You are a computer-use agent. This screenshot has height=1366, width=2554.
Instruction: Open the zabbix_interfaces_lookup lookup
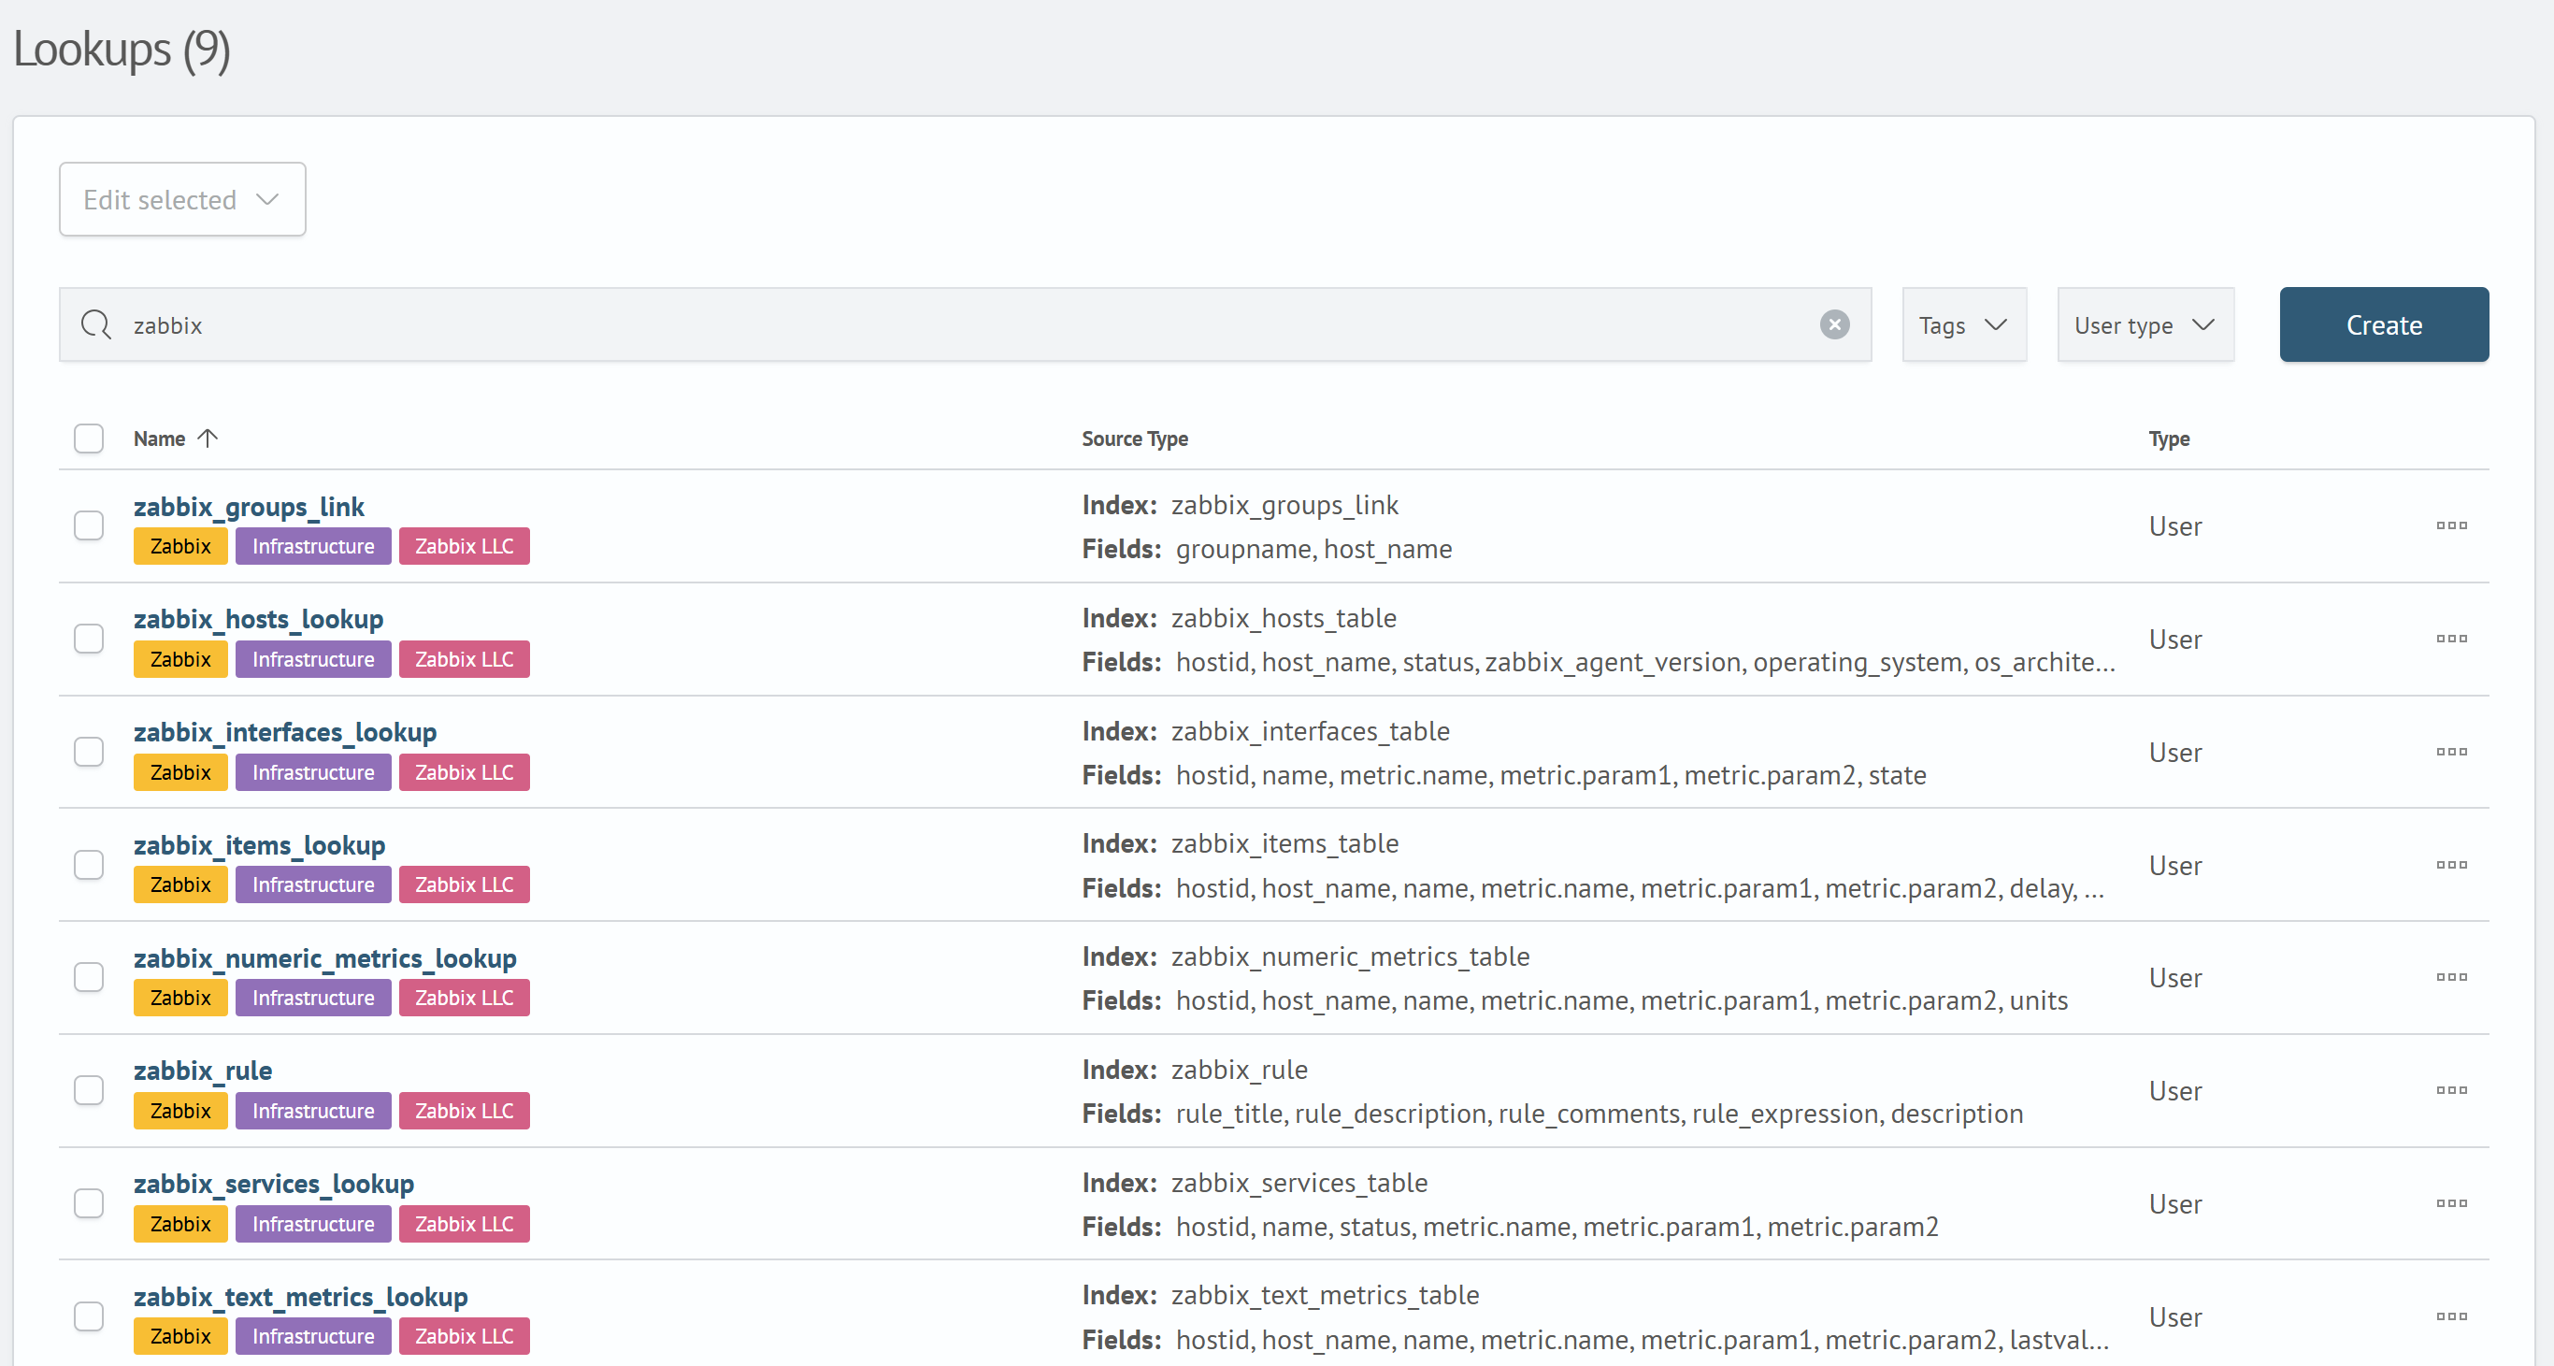click(x=284, y=731)
